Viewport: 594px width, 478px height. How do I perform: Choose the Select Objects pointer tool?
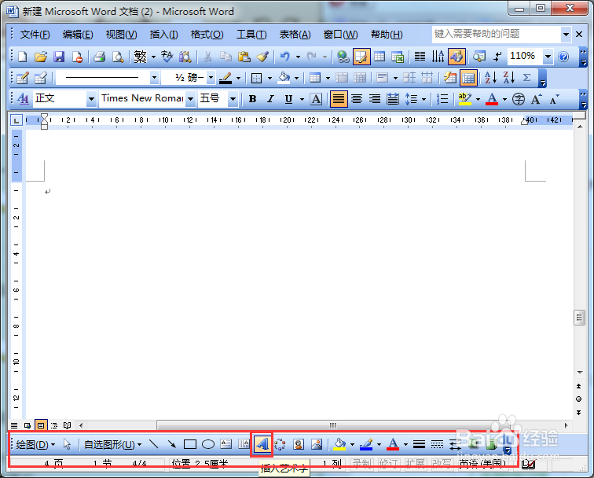(x=68, y=444)
